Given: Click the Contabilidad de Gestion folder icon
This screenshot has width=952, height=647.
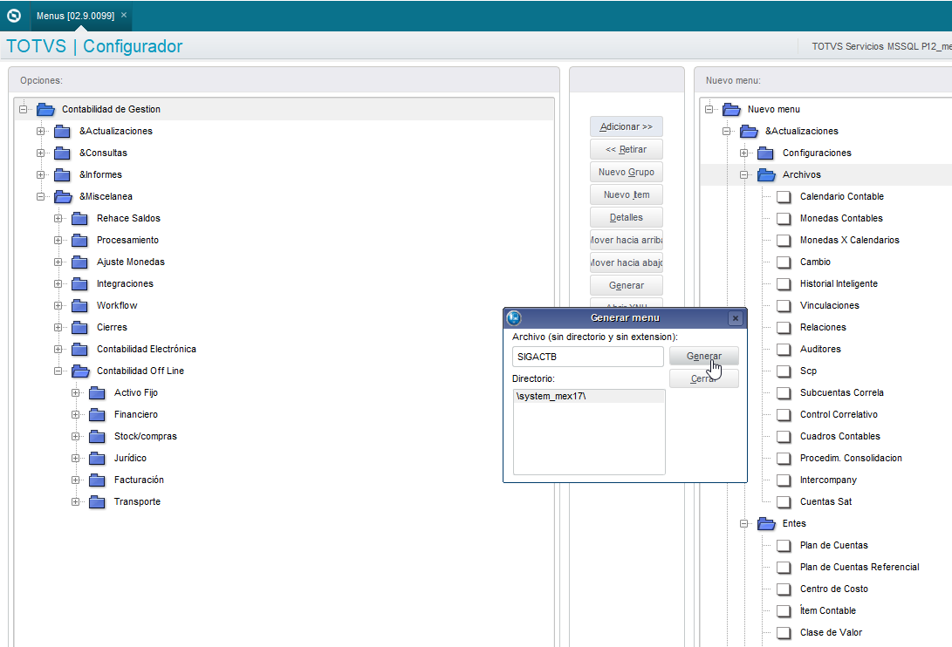Looking at the screenshot, I should point(45,109).
